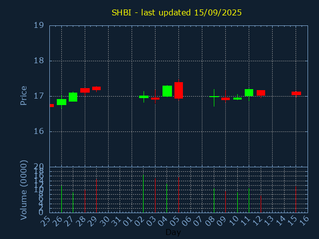Image resolution: width=319 pixels, height=239 pixels.
Task: Click the red volume bar for day 03
Action: 155,195
